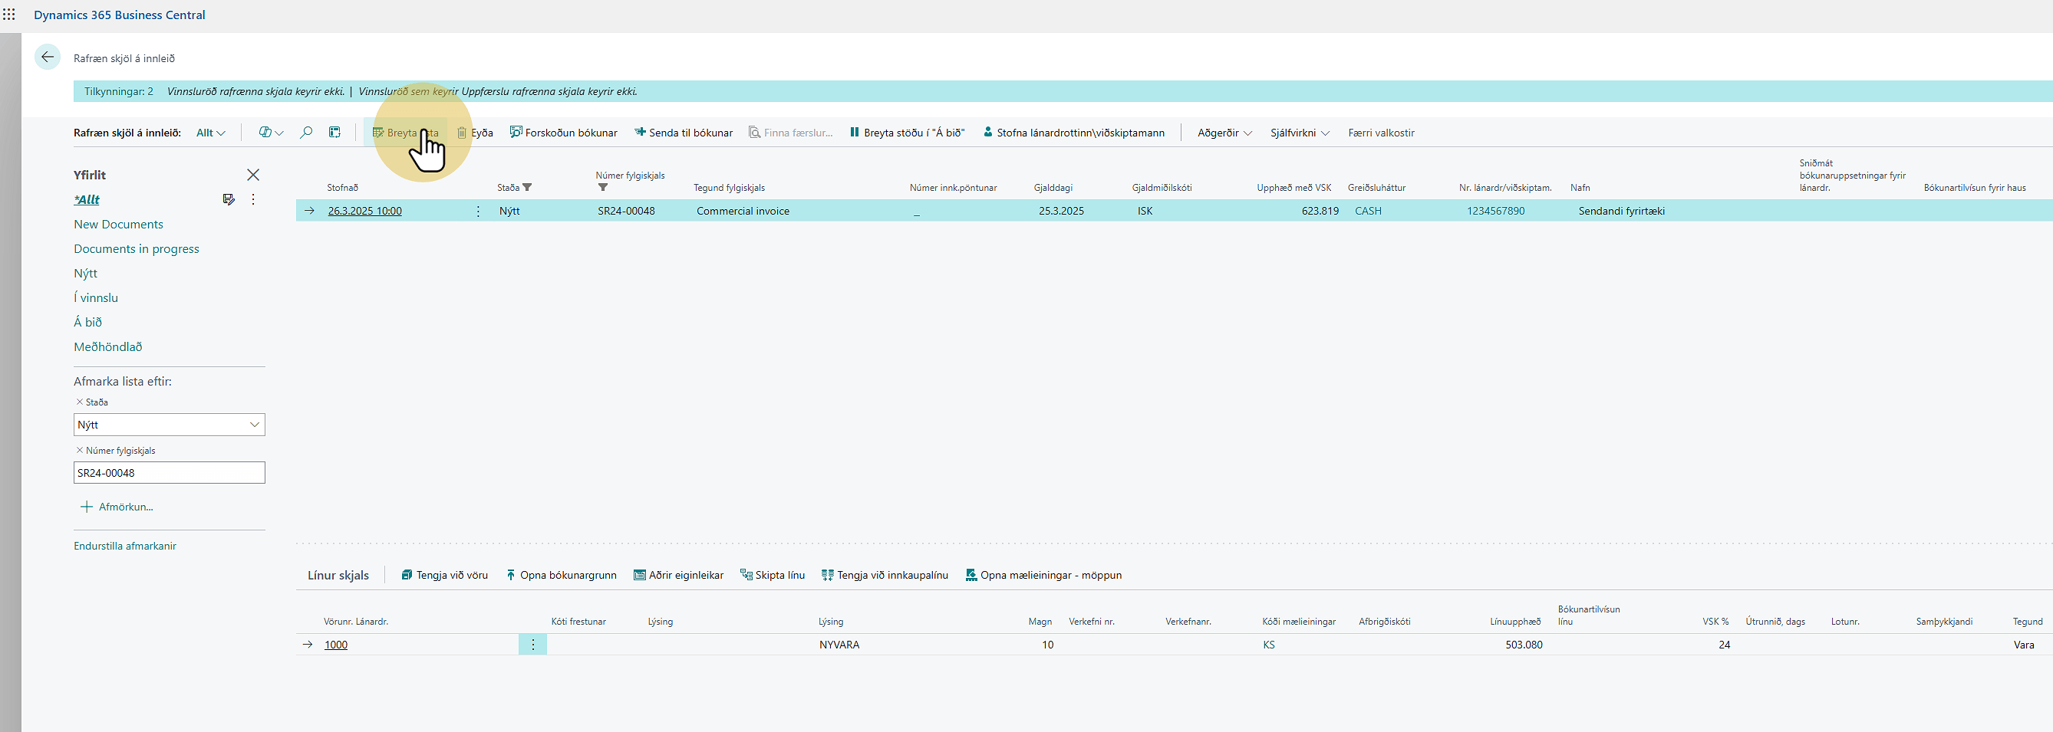Click Finna færslur action
The height and width of the screenshot is (732, 2053).
[x=791, y=133]
